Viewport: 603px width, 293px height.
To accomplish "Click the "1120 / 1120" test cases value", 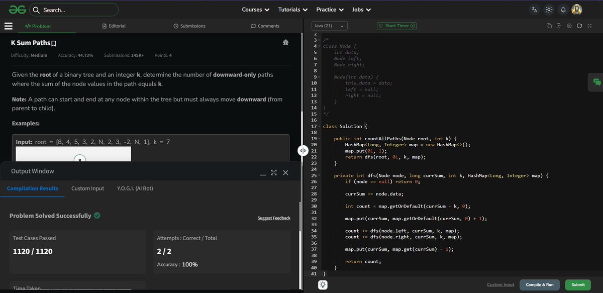I will [x=33, y=251].
